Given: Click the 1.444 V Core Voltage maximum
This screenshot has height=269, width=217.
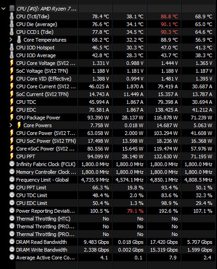Looking at the screenshot, I should point(169,63).
